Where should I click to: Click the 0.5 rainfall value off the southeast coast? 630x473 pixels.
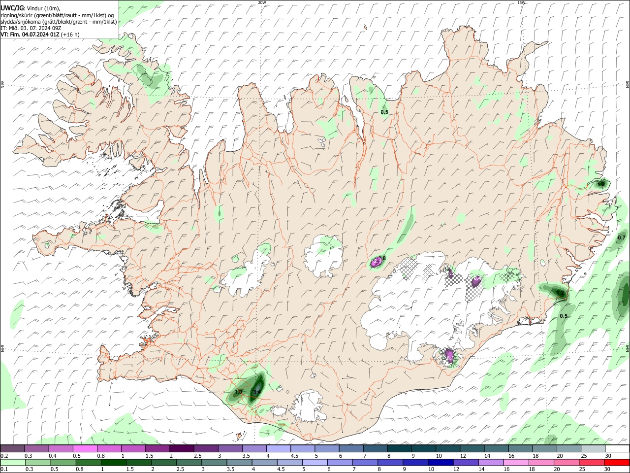[564, 316]
